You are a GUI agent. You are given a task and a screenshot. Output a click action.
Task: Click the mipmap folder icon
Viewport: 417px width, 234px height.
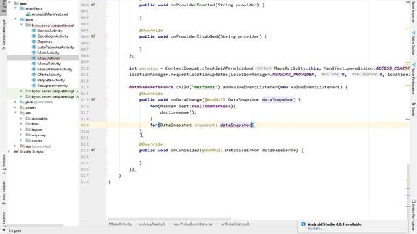tap(28, 135)
